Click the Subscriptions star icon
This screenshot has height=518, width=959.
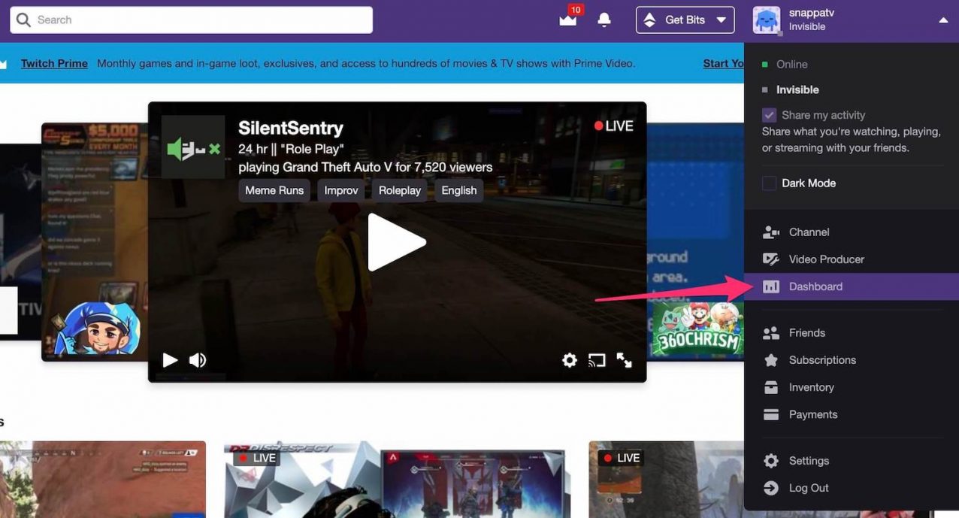[x=771, y=360]
